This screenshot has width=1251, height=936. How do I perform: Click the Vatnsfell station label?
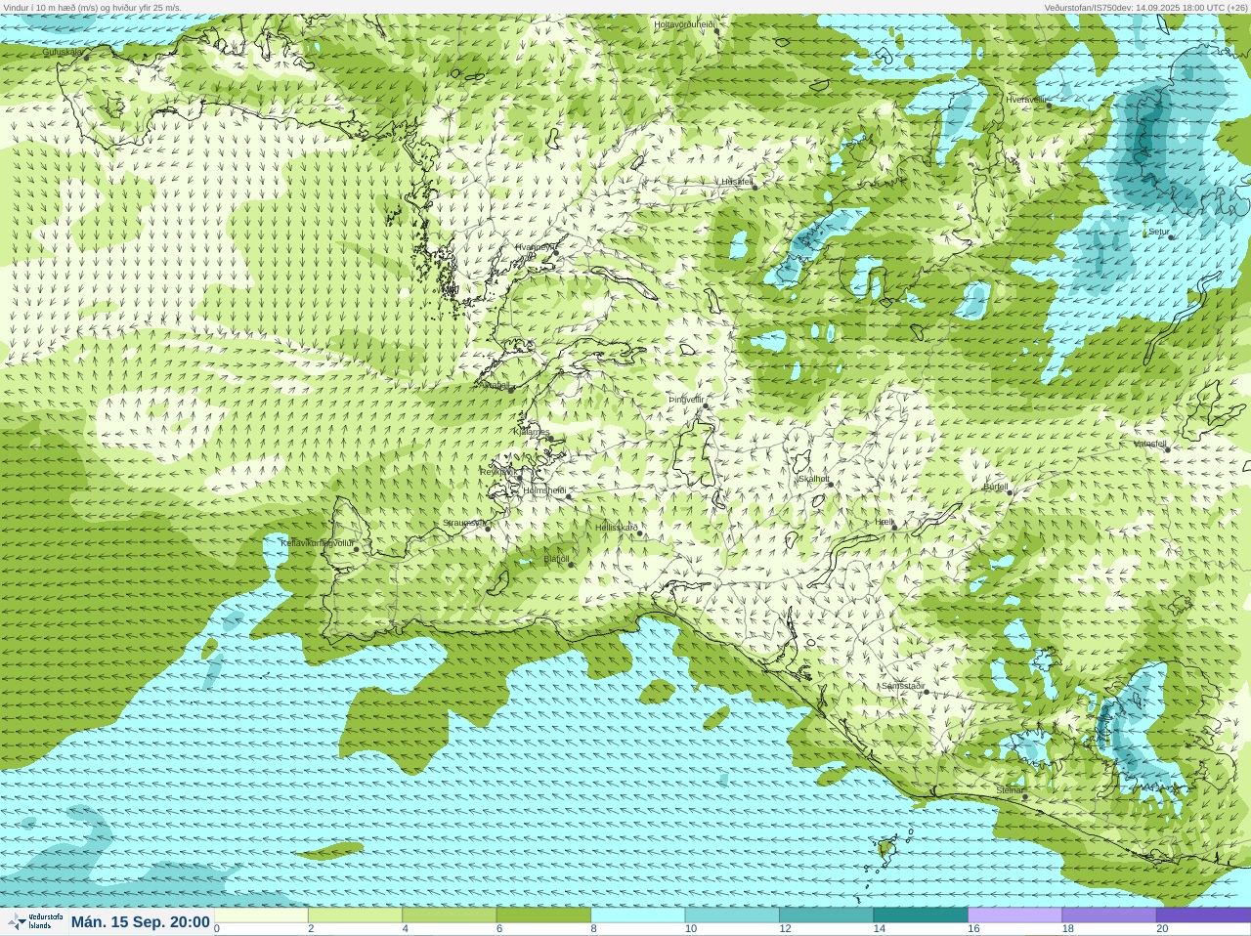(x=1150, y=443)
